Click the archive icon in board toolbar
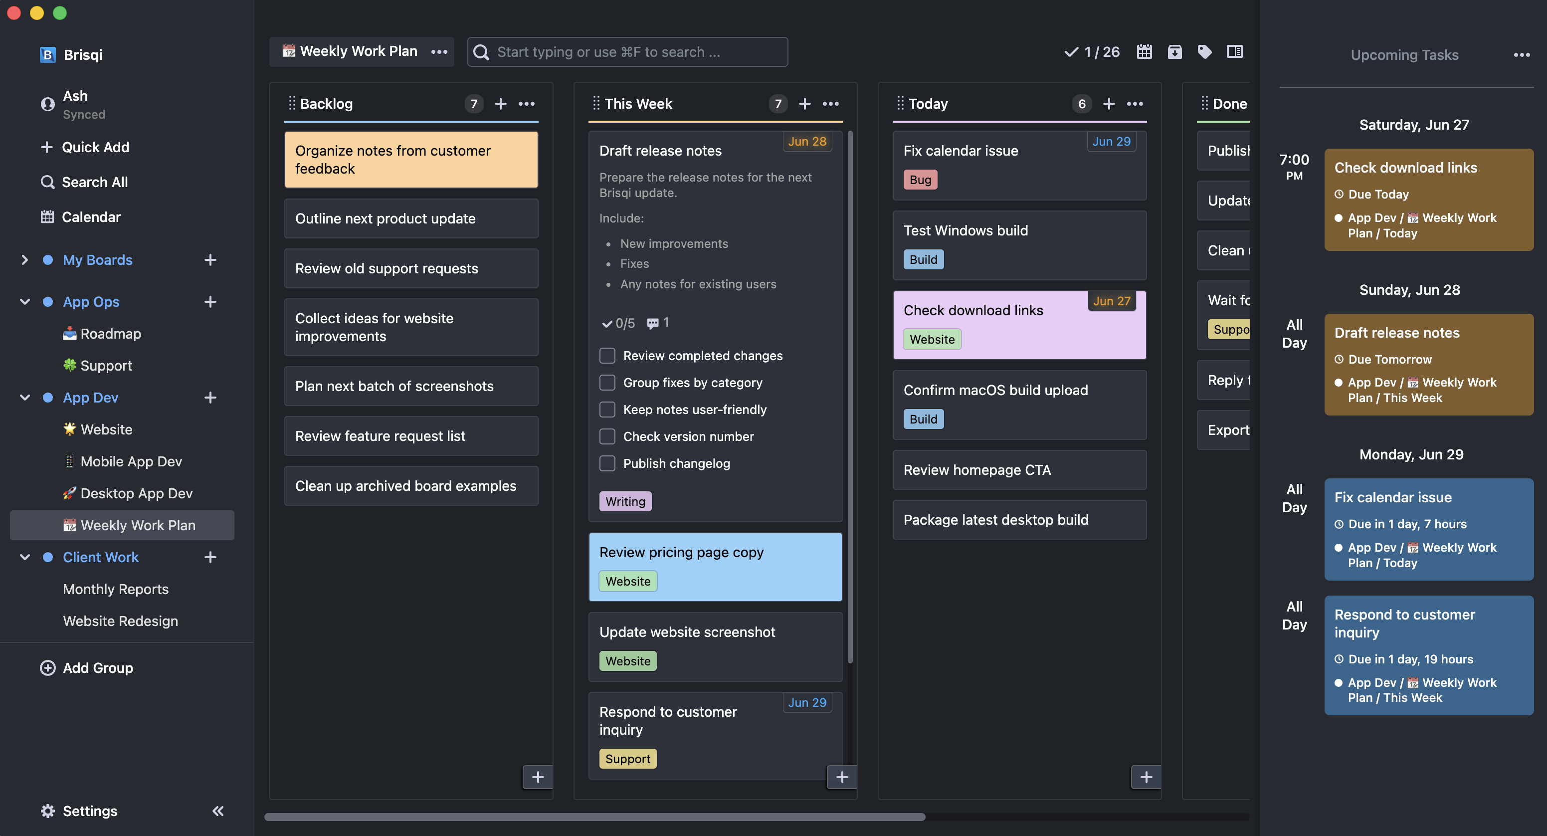Screen dimensions: 1547x836 click(x=1174, y=52)
